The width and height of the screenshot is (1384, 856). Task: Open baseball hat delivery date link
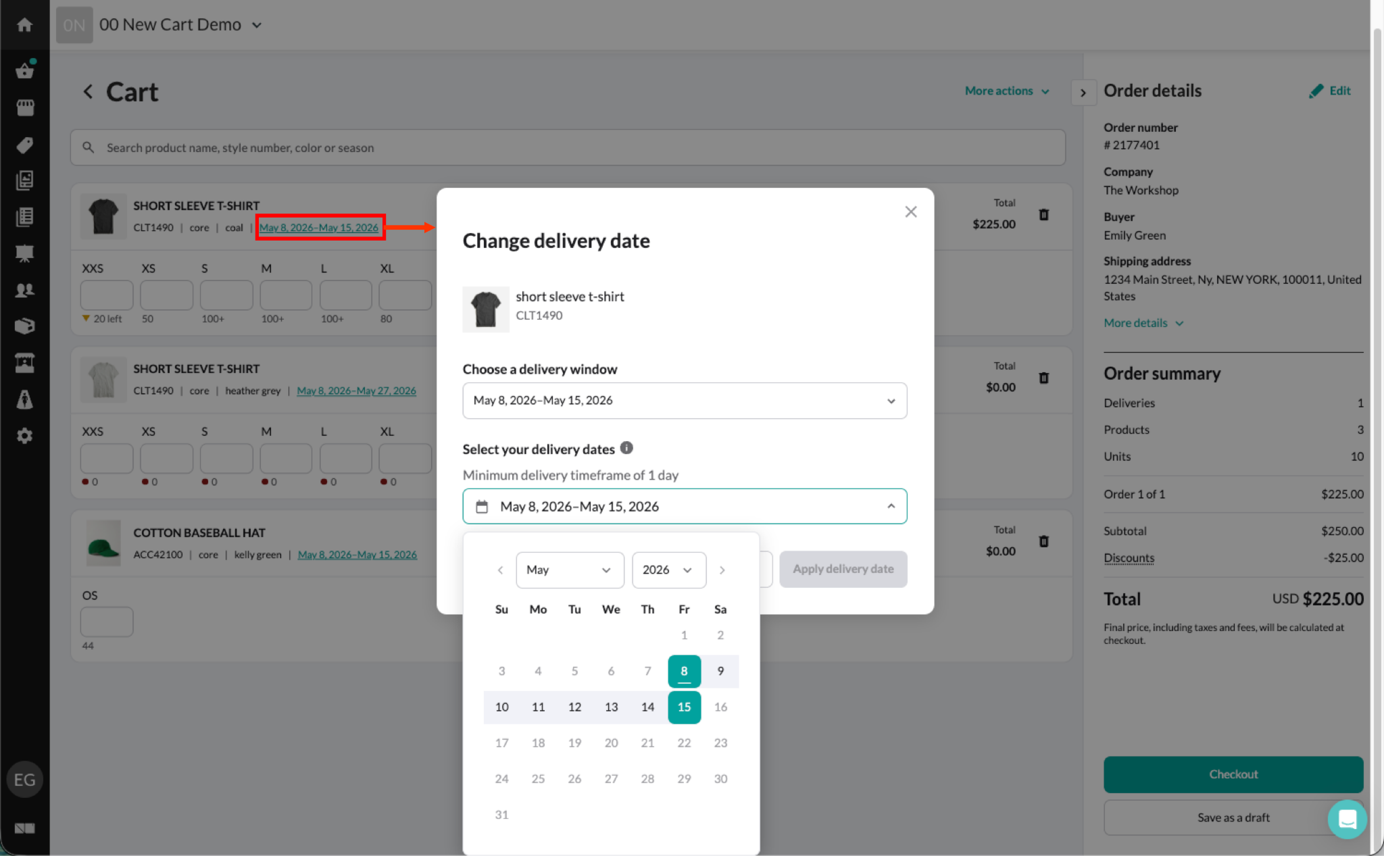tap(357, 555)
